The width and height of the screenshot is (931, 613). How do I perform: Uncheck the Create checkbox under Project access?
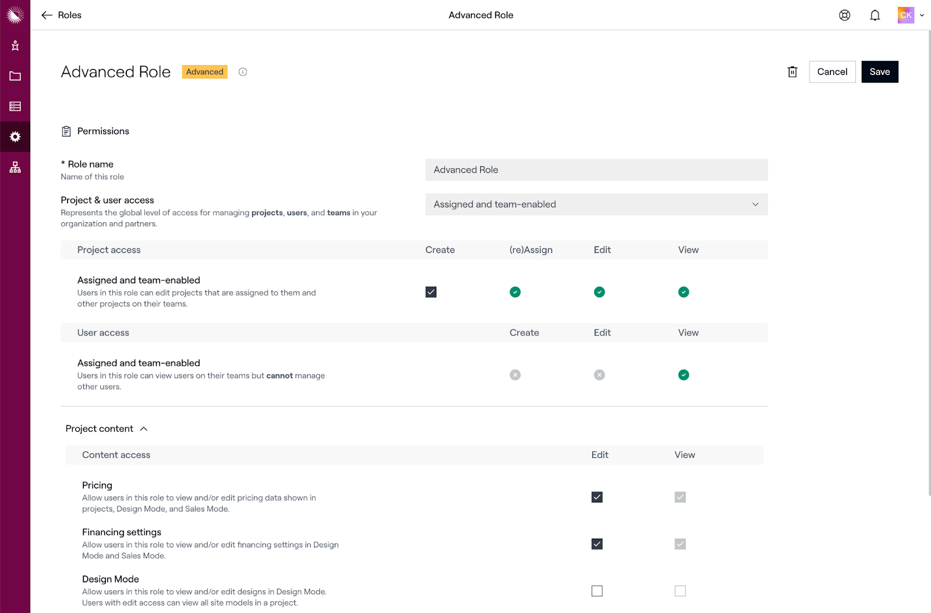(x=431, y=292)
